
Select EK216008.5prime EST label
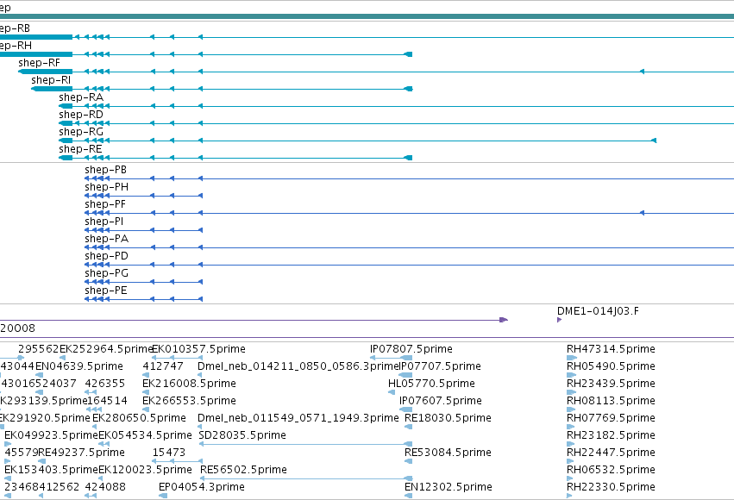pyautogui.click(x=189, y=384)
